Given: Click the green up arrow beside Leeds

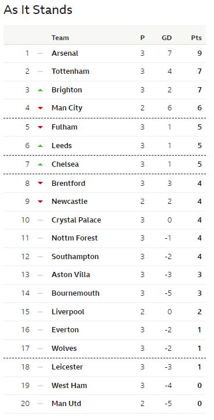Looking at the screenshot, I should (40, 146).
